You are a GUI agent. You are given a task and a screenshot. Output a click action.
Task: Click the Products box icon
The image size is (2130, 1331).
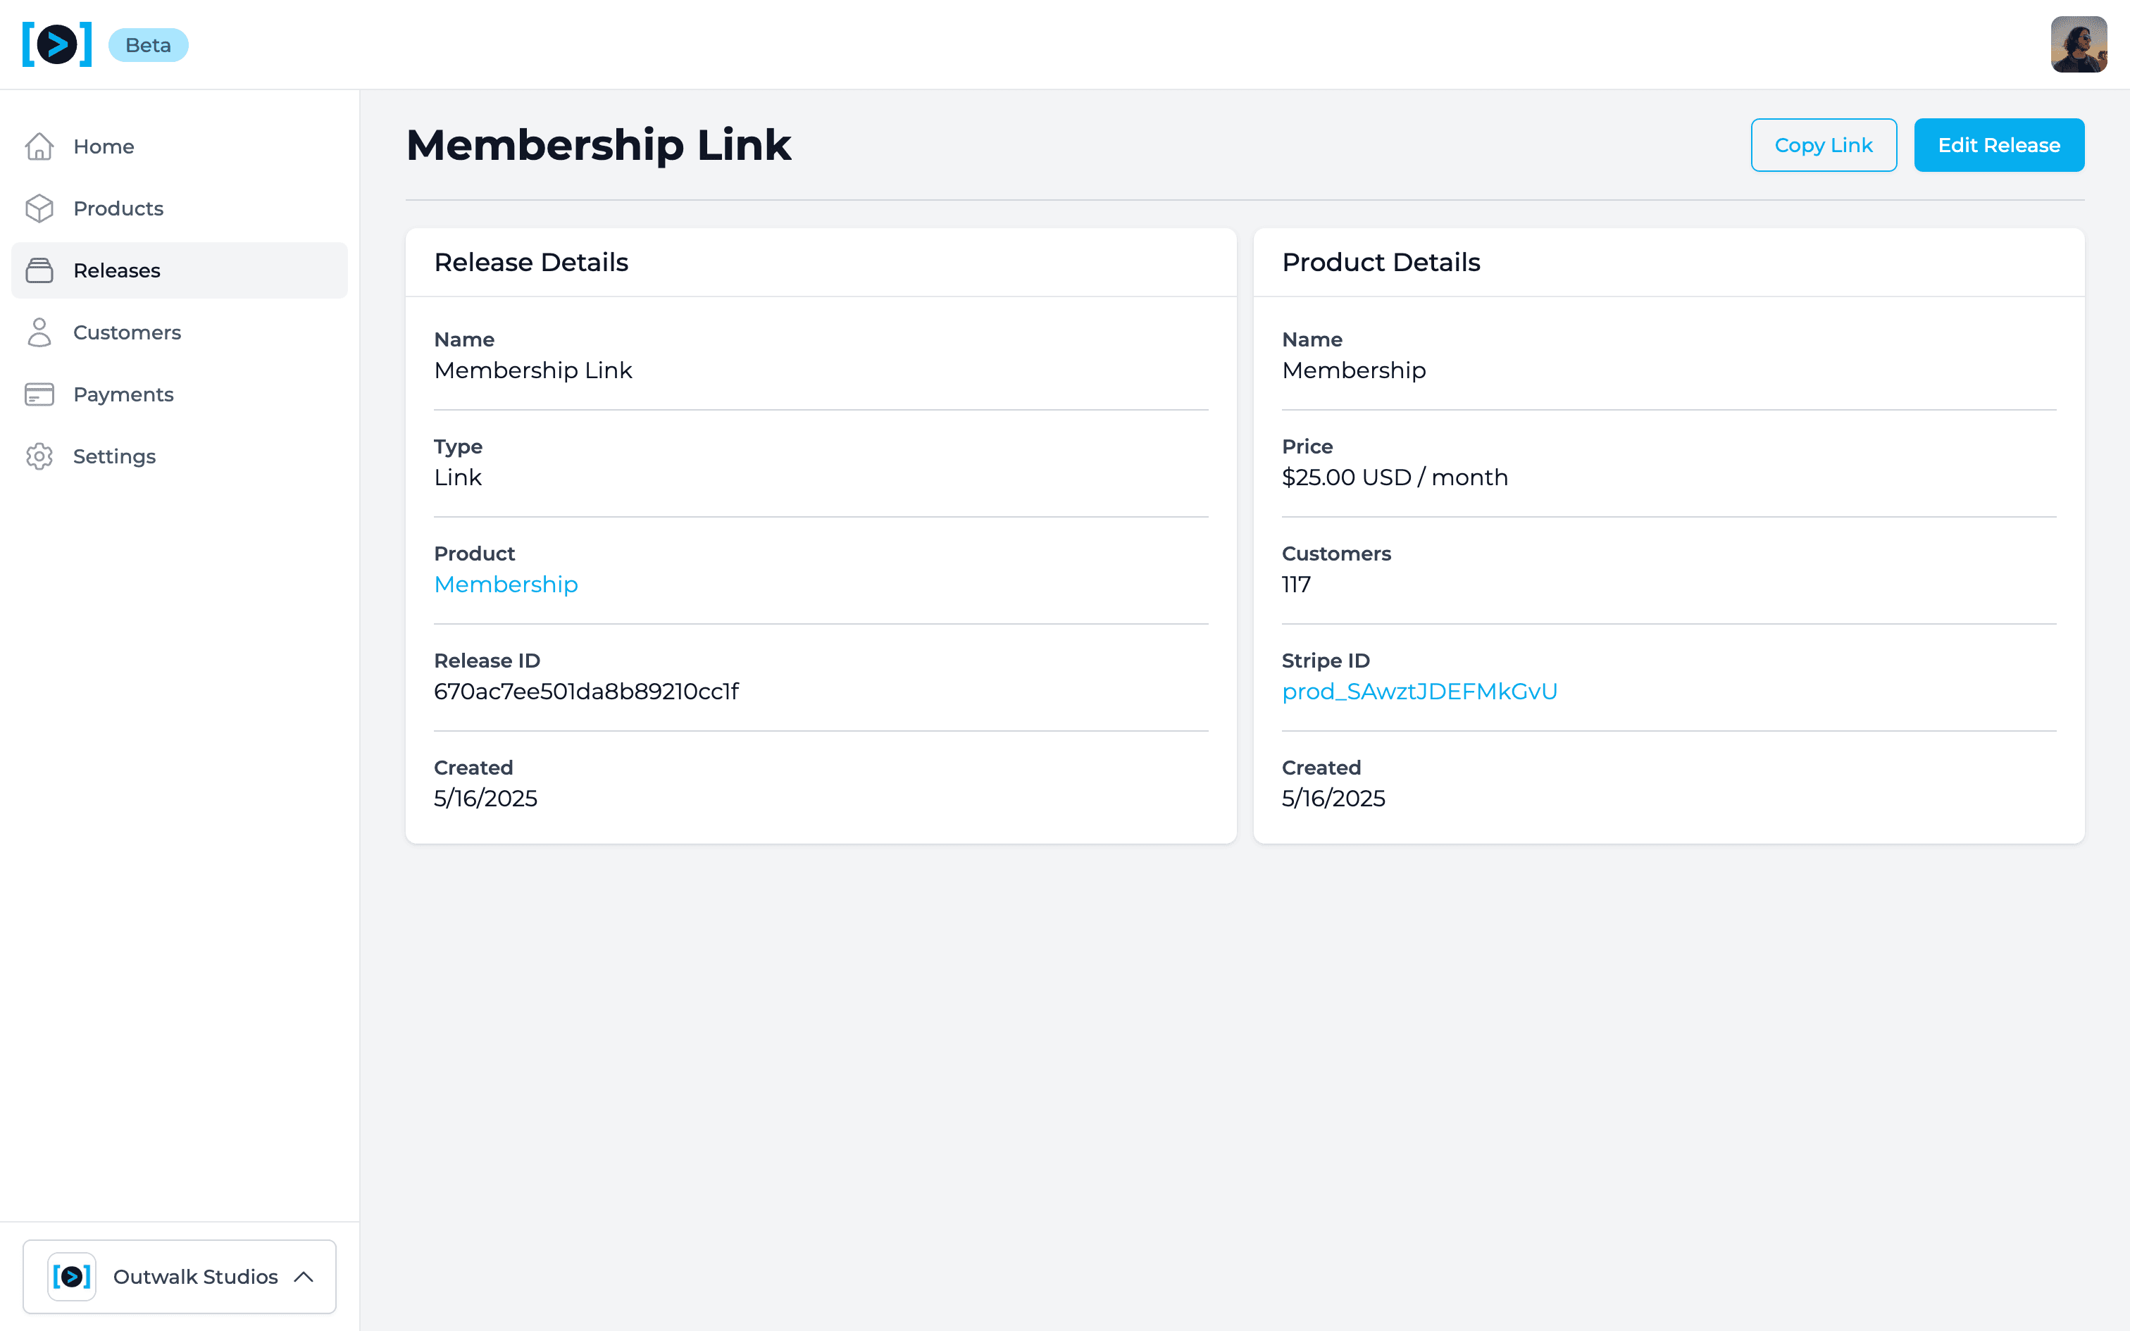39,208
